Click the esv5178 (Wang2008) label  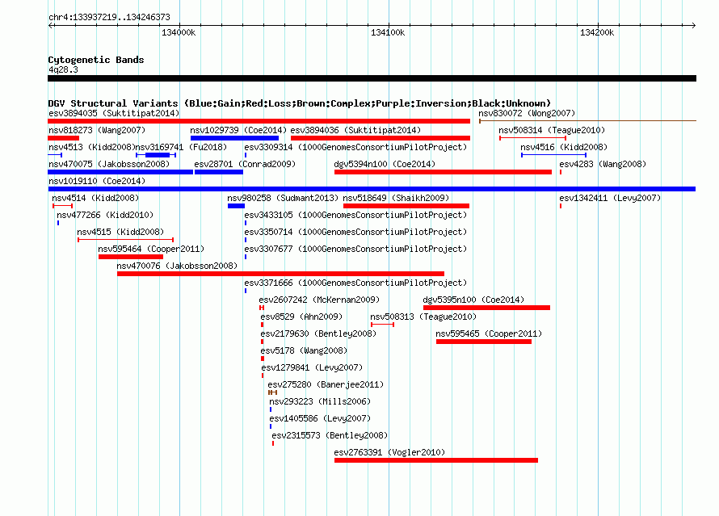pos(304,350)
